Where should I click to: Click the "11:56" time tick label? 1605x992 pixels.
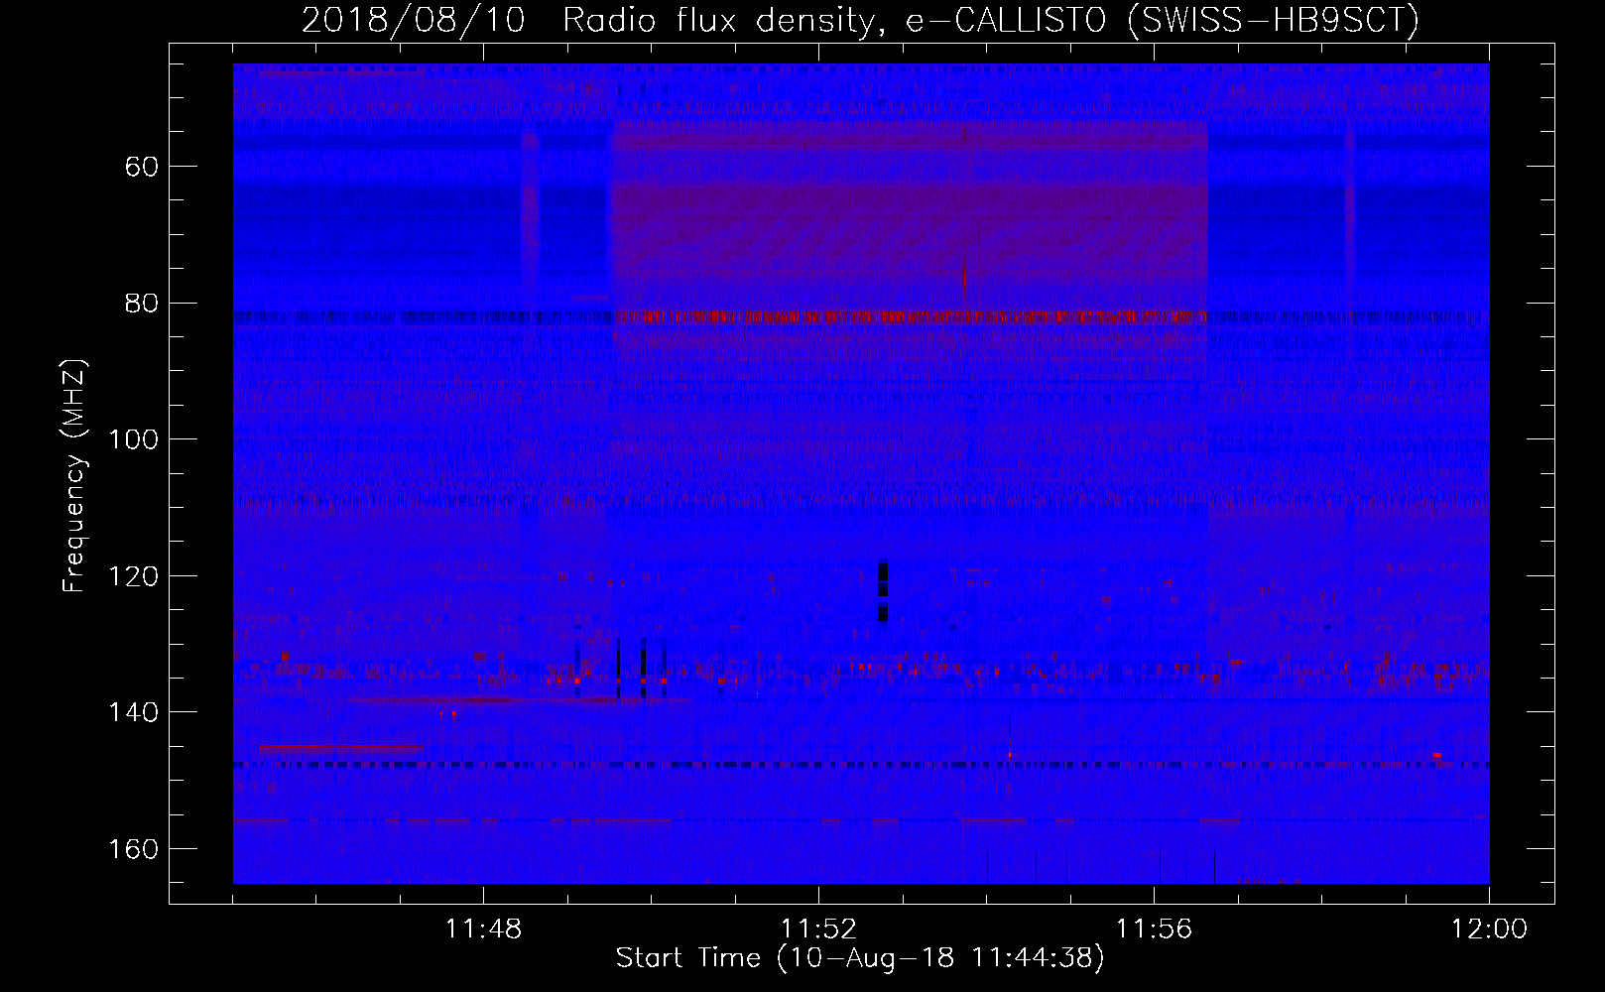point(1154,930)
